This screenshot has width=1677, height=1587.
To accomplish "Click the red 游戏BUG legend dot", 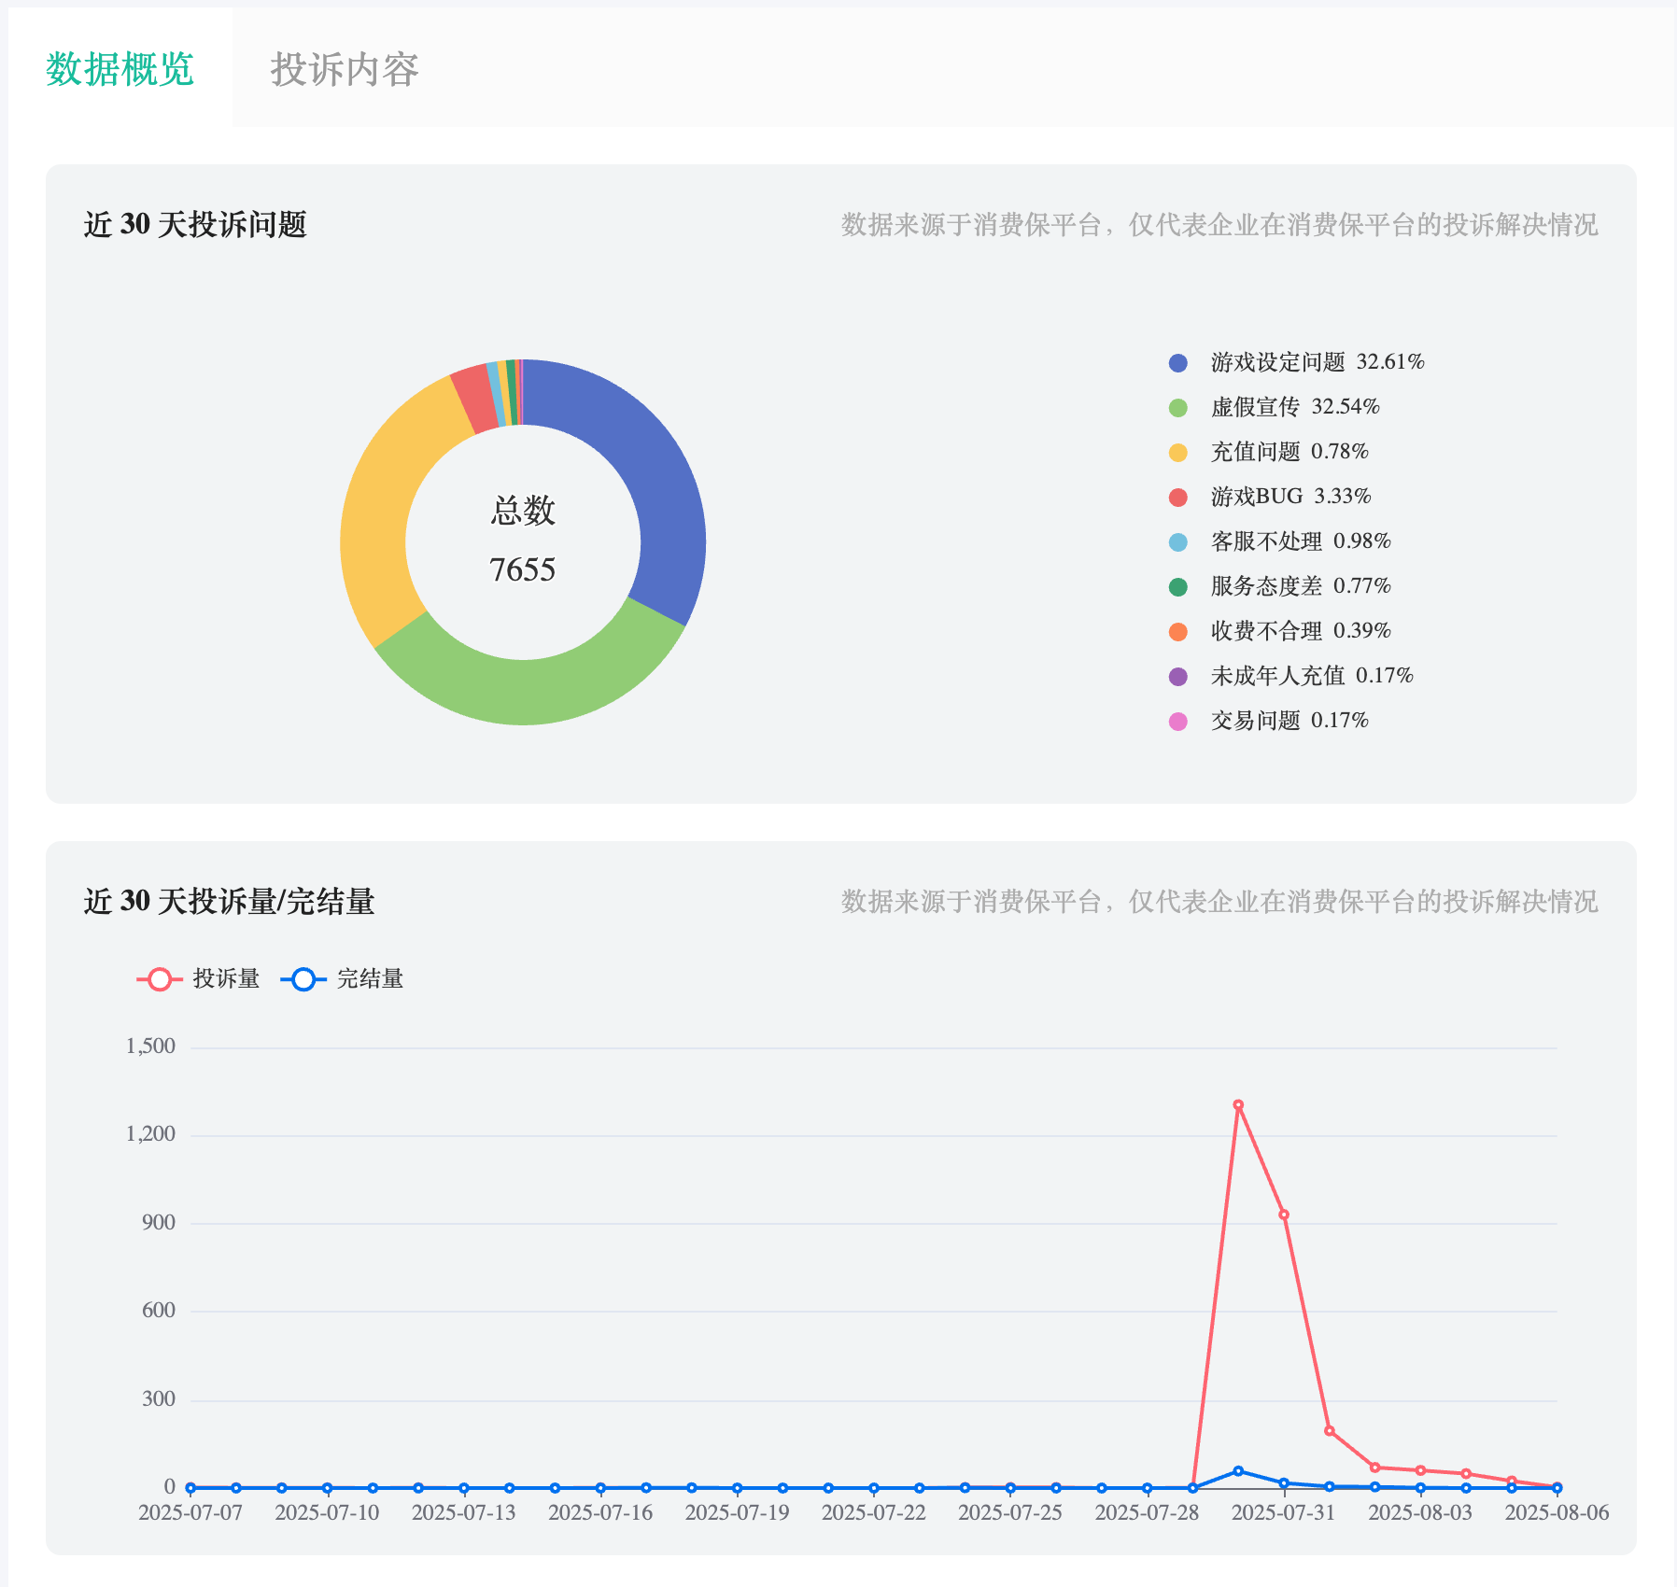I will tap(1178, 498).
